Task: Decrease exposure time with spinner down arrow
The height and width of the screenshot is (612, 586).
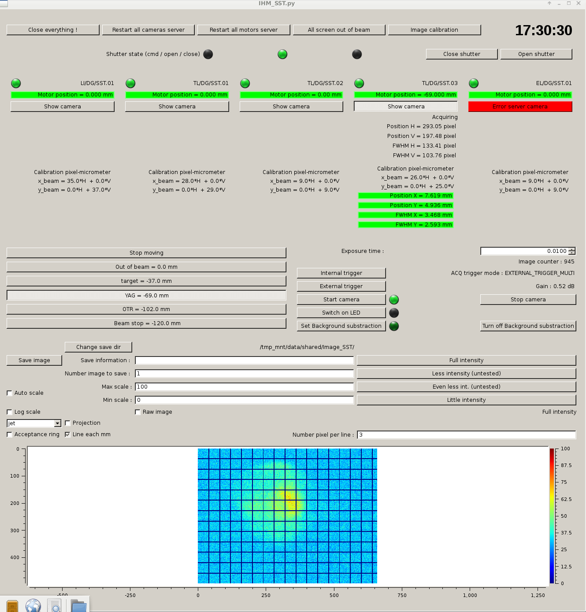Action: coord(572,253)
